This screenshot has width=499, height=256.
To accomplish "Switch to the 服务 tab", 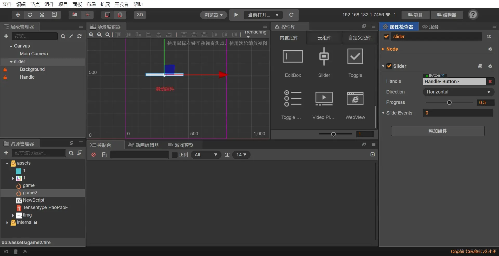I will coord(430,27).
